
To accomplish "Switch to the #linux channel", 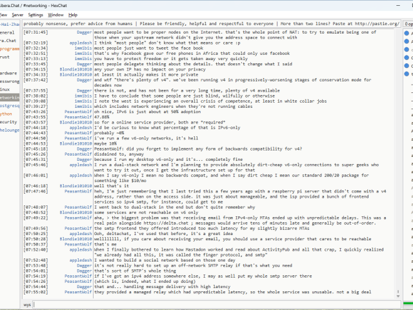I will pyautogui.click(x=5, y=90).
